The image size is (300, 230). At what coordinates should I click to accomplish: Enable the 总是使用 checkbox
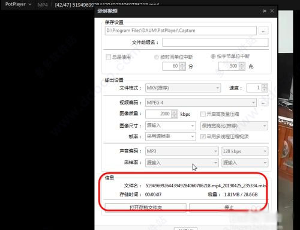click(x=108, y=57)
